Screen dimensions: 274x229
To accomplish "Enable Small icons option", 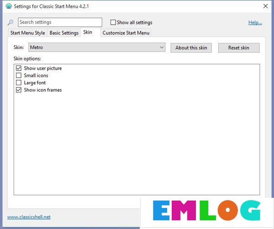I will pyautogui.click(x=19, y=75).
